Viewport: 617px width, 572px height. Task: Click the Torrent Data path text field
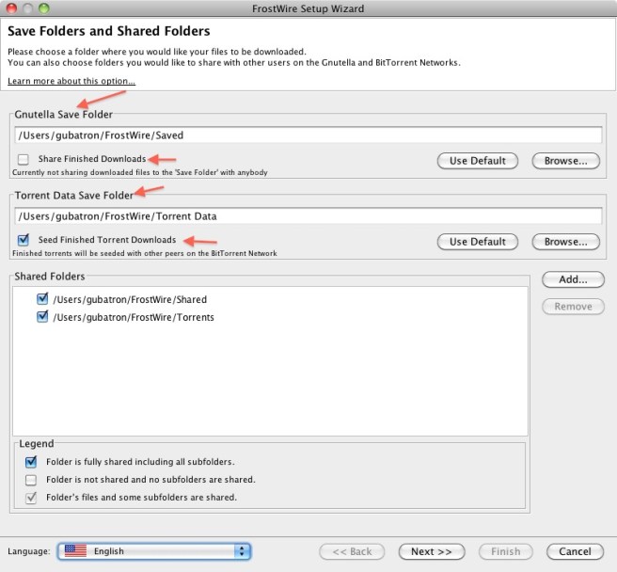click(308, 216)
